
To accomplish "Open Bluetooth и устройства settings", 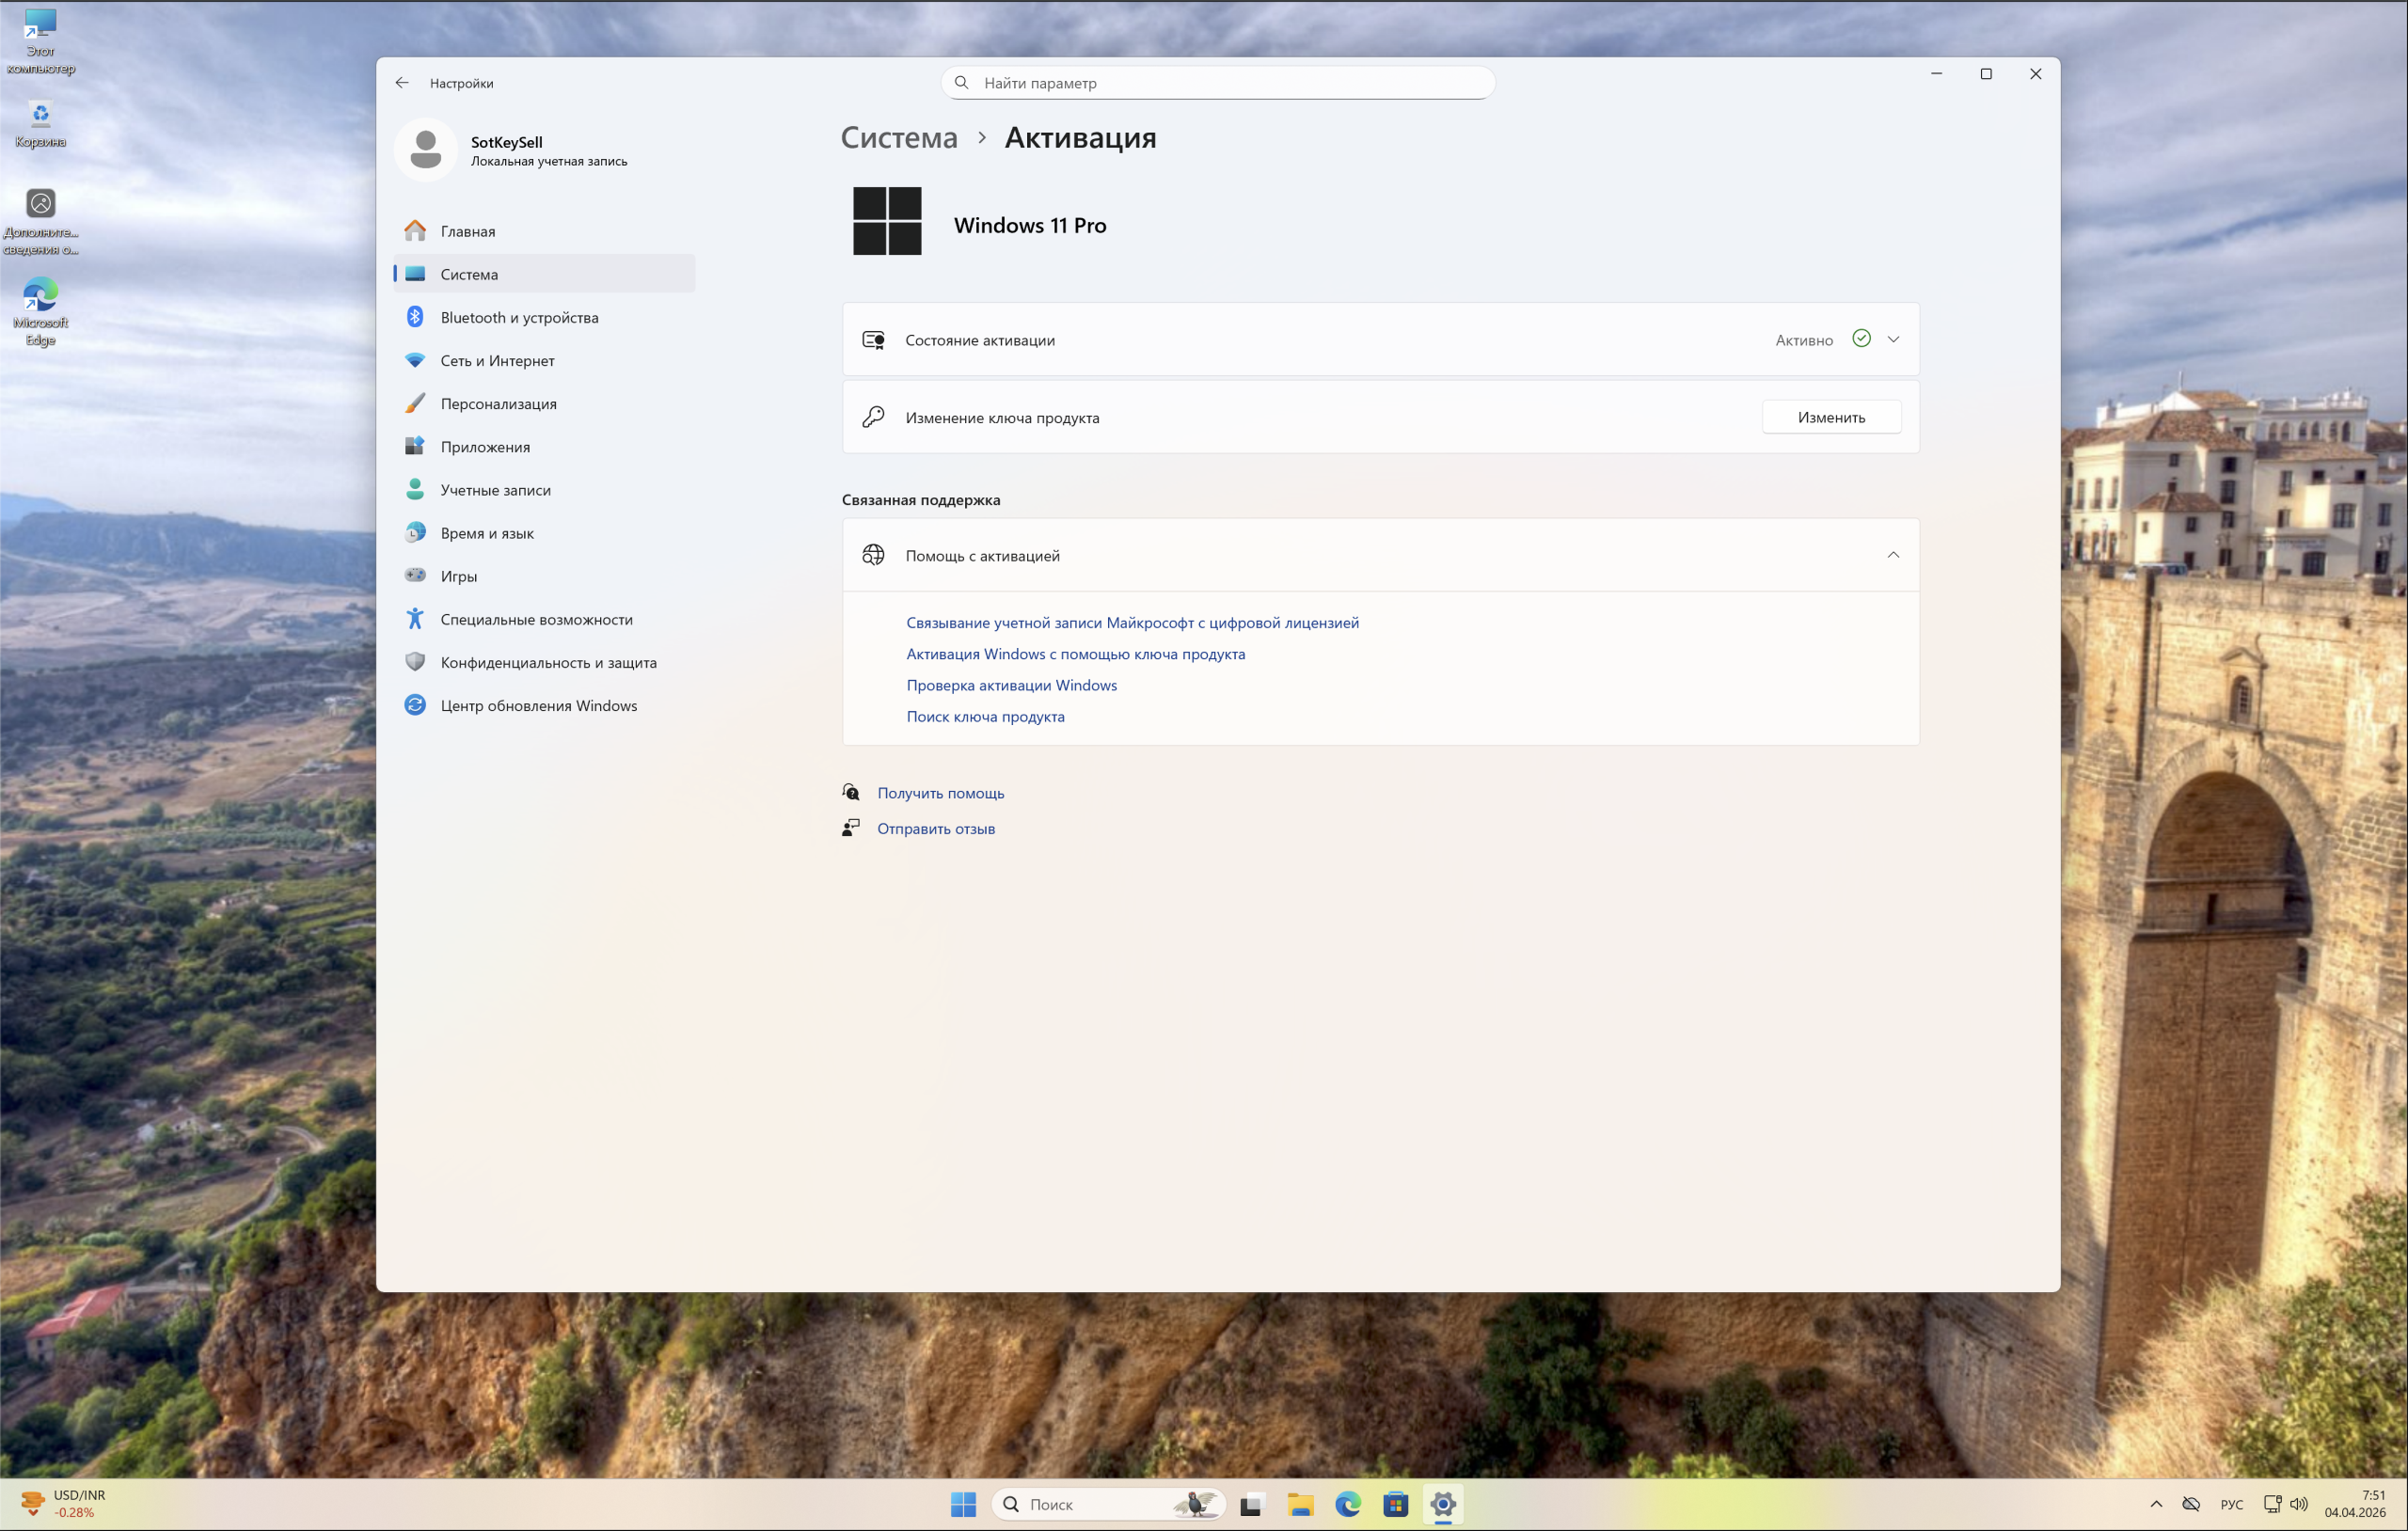I will [x=519, y=317].
